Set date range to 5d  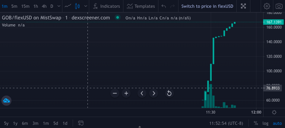(56, 123)
